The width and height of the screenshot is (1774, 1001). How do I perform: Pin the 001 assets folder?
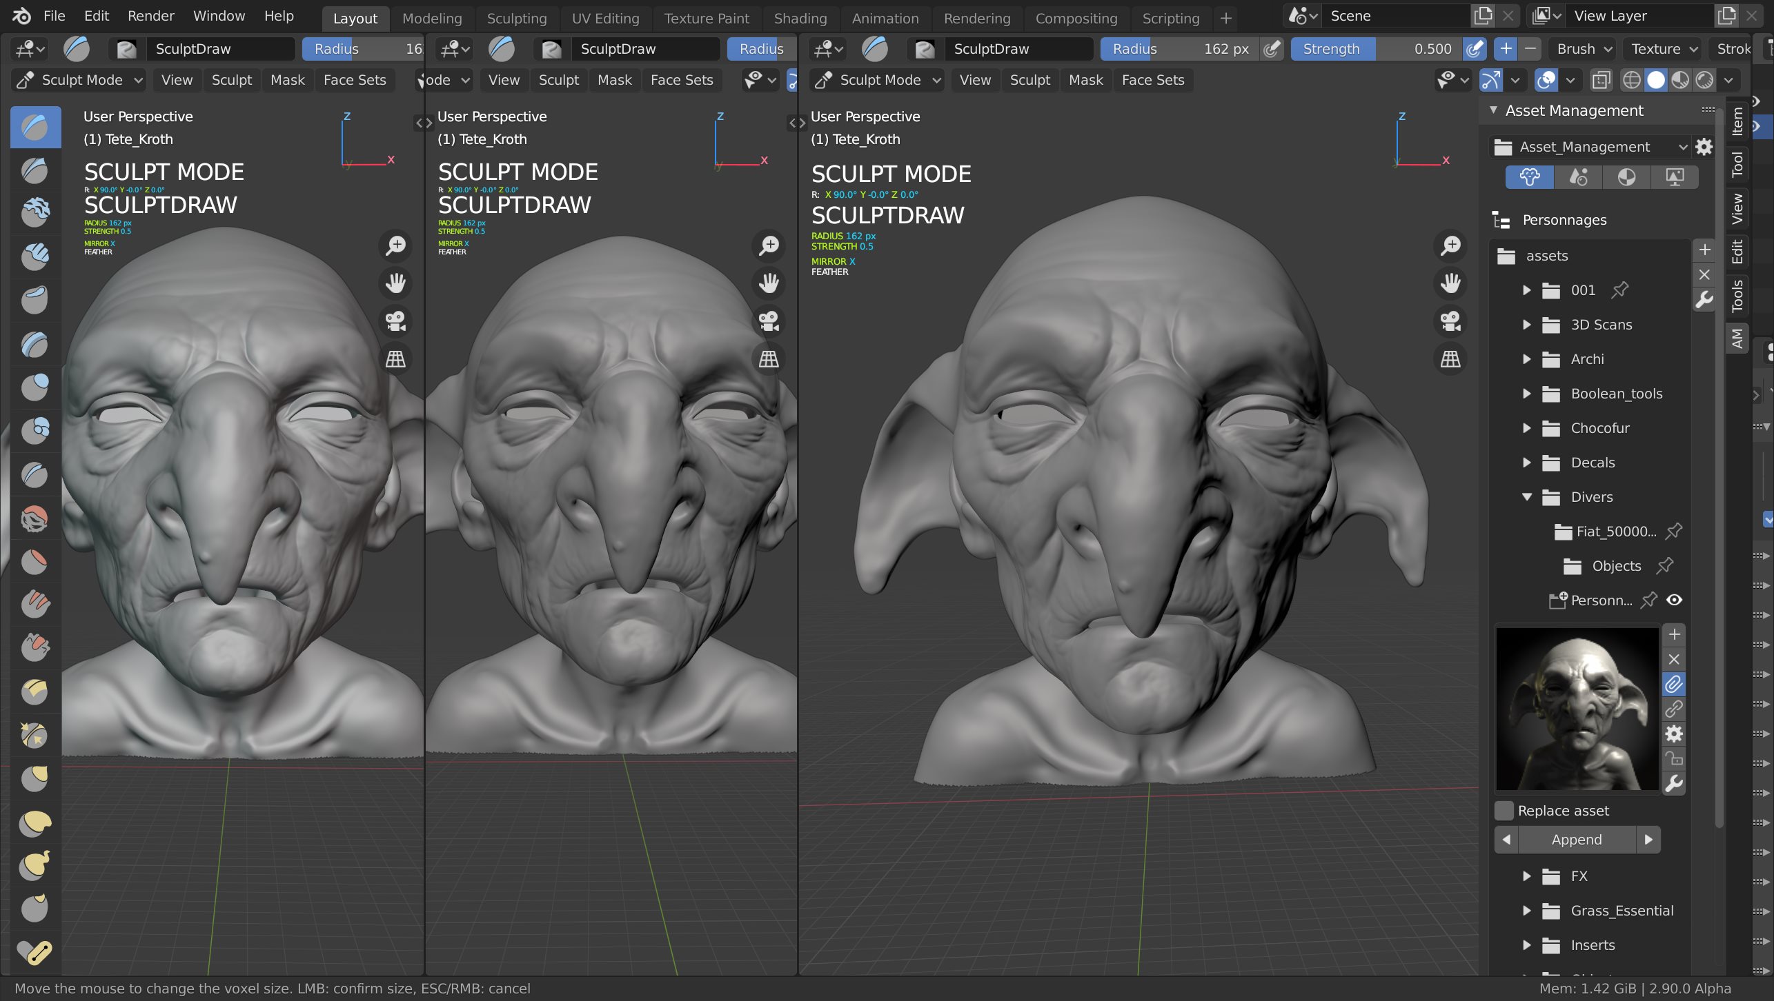(x=1619, y=290)
